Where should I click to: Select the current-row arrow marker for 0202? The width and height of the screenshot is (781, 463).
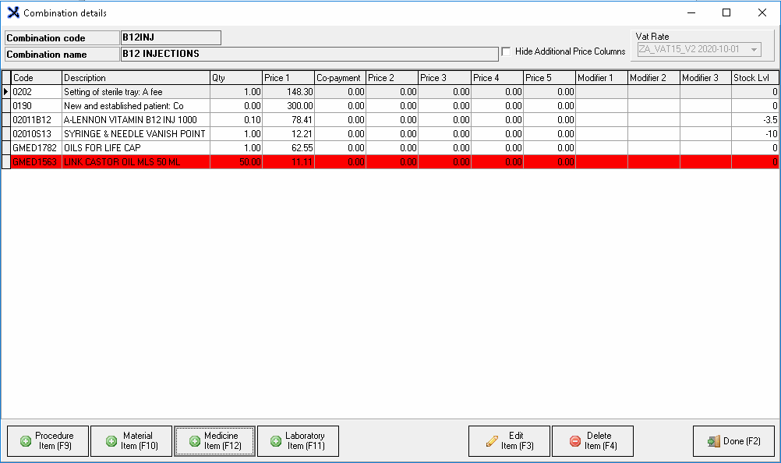point(6,92)
